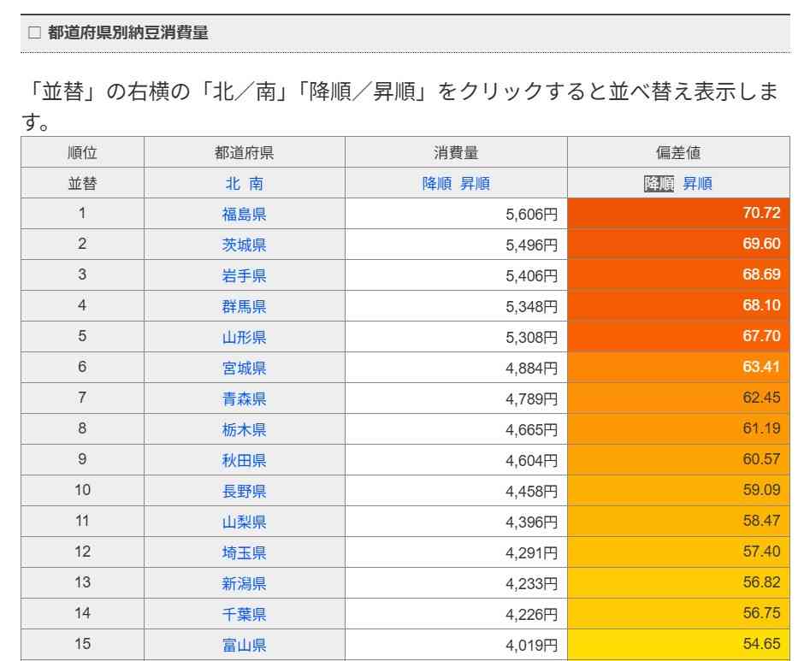Click the 59.09 deviation cell
Viewport: 810px width, 661px height.
[x=678, y=491]
